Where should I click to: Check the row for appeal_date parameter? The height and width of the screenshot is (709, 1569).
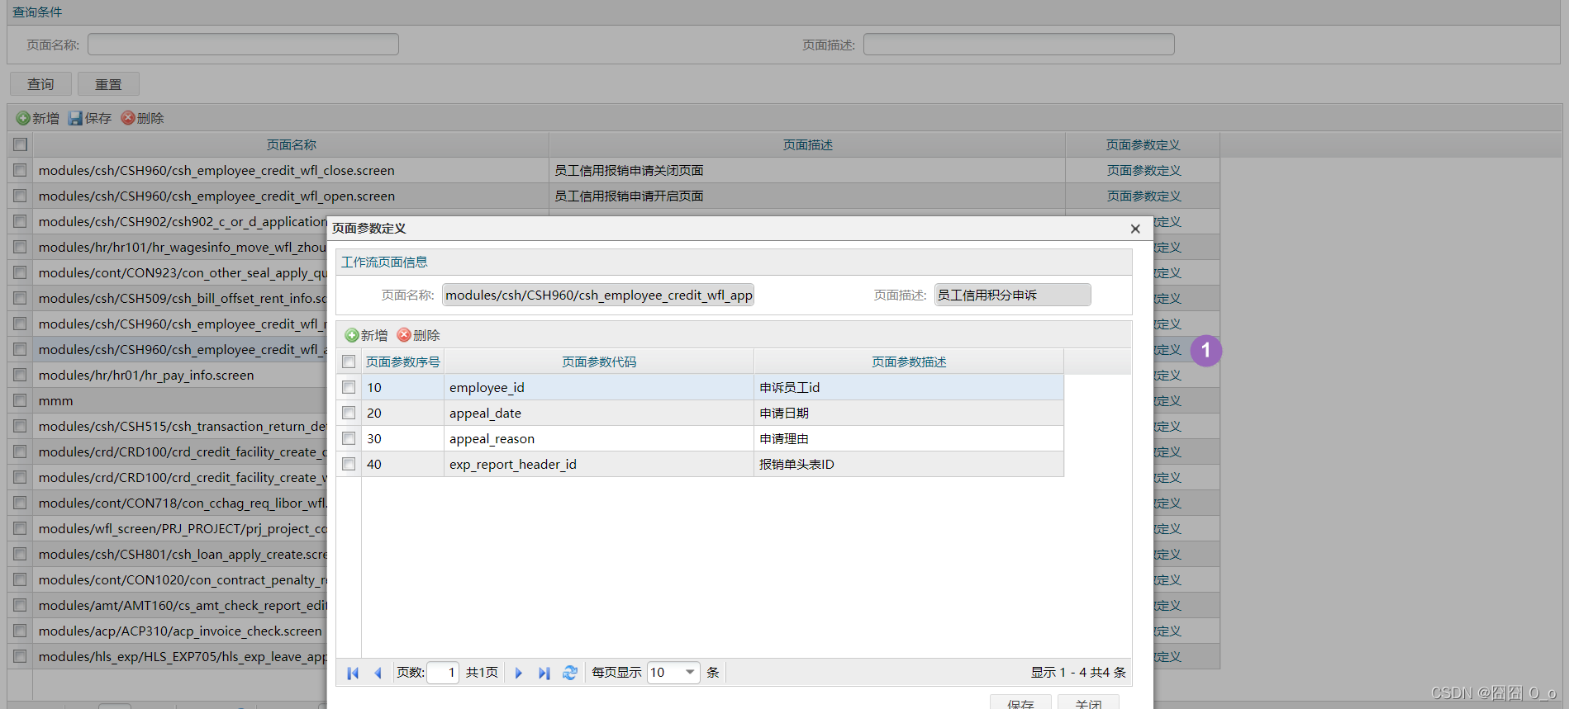[349, 413]
